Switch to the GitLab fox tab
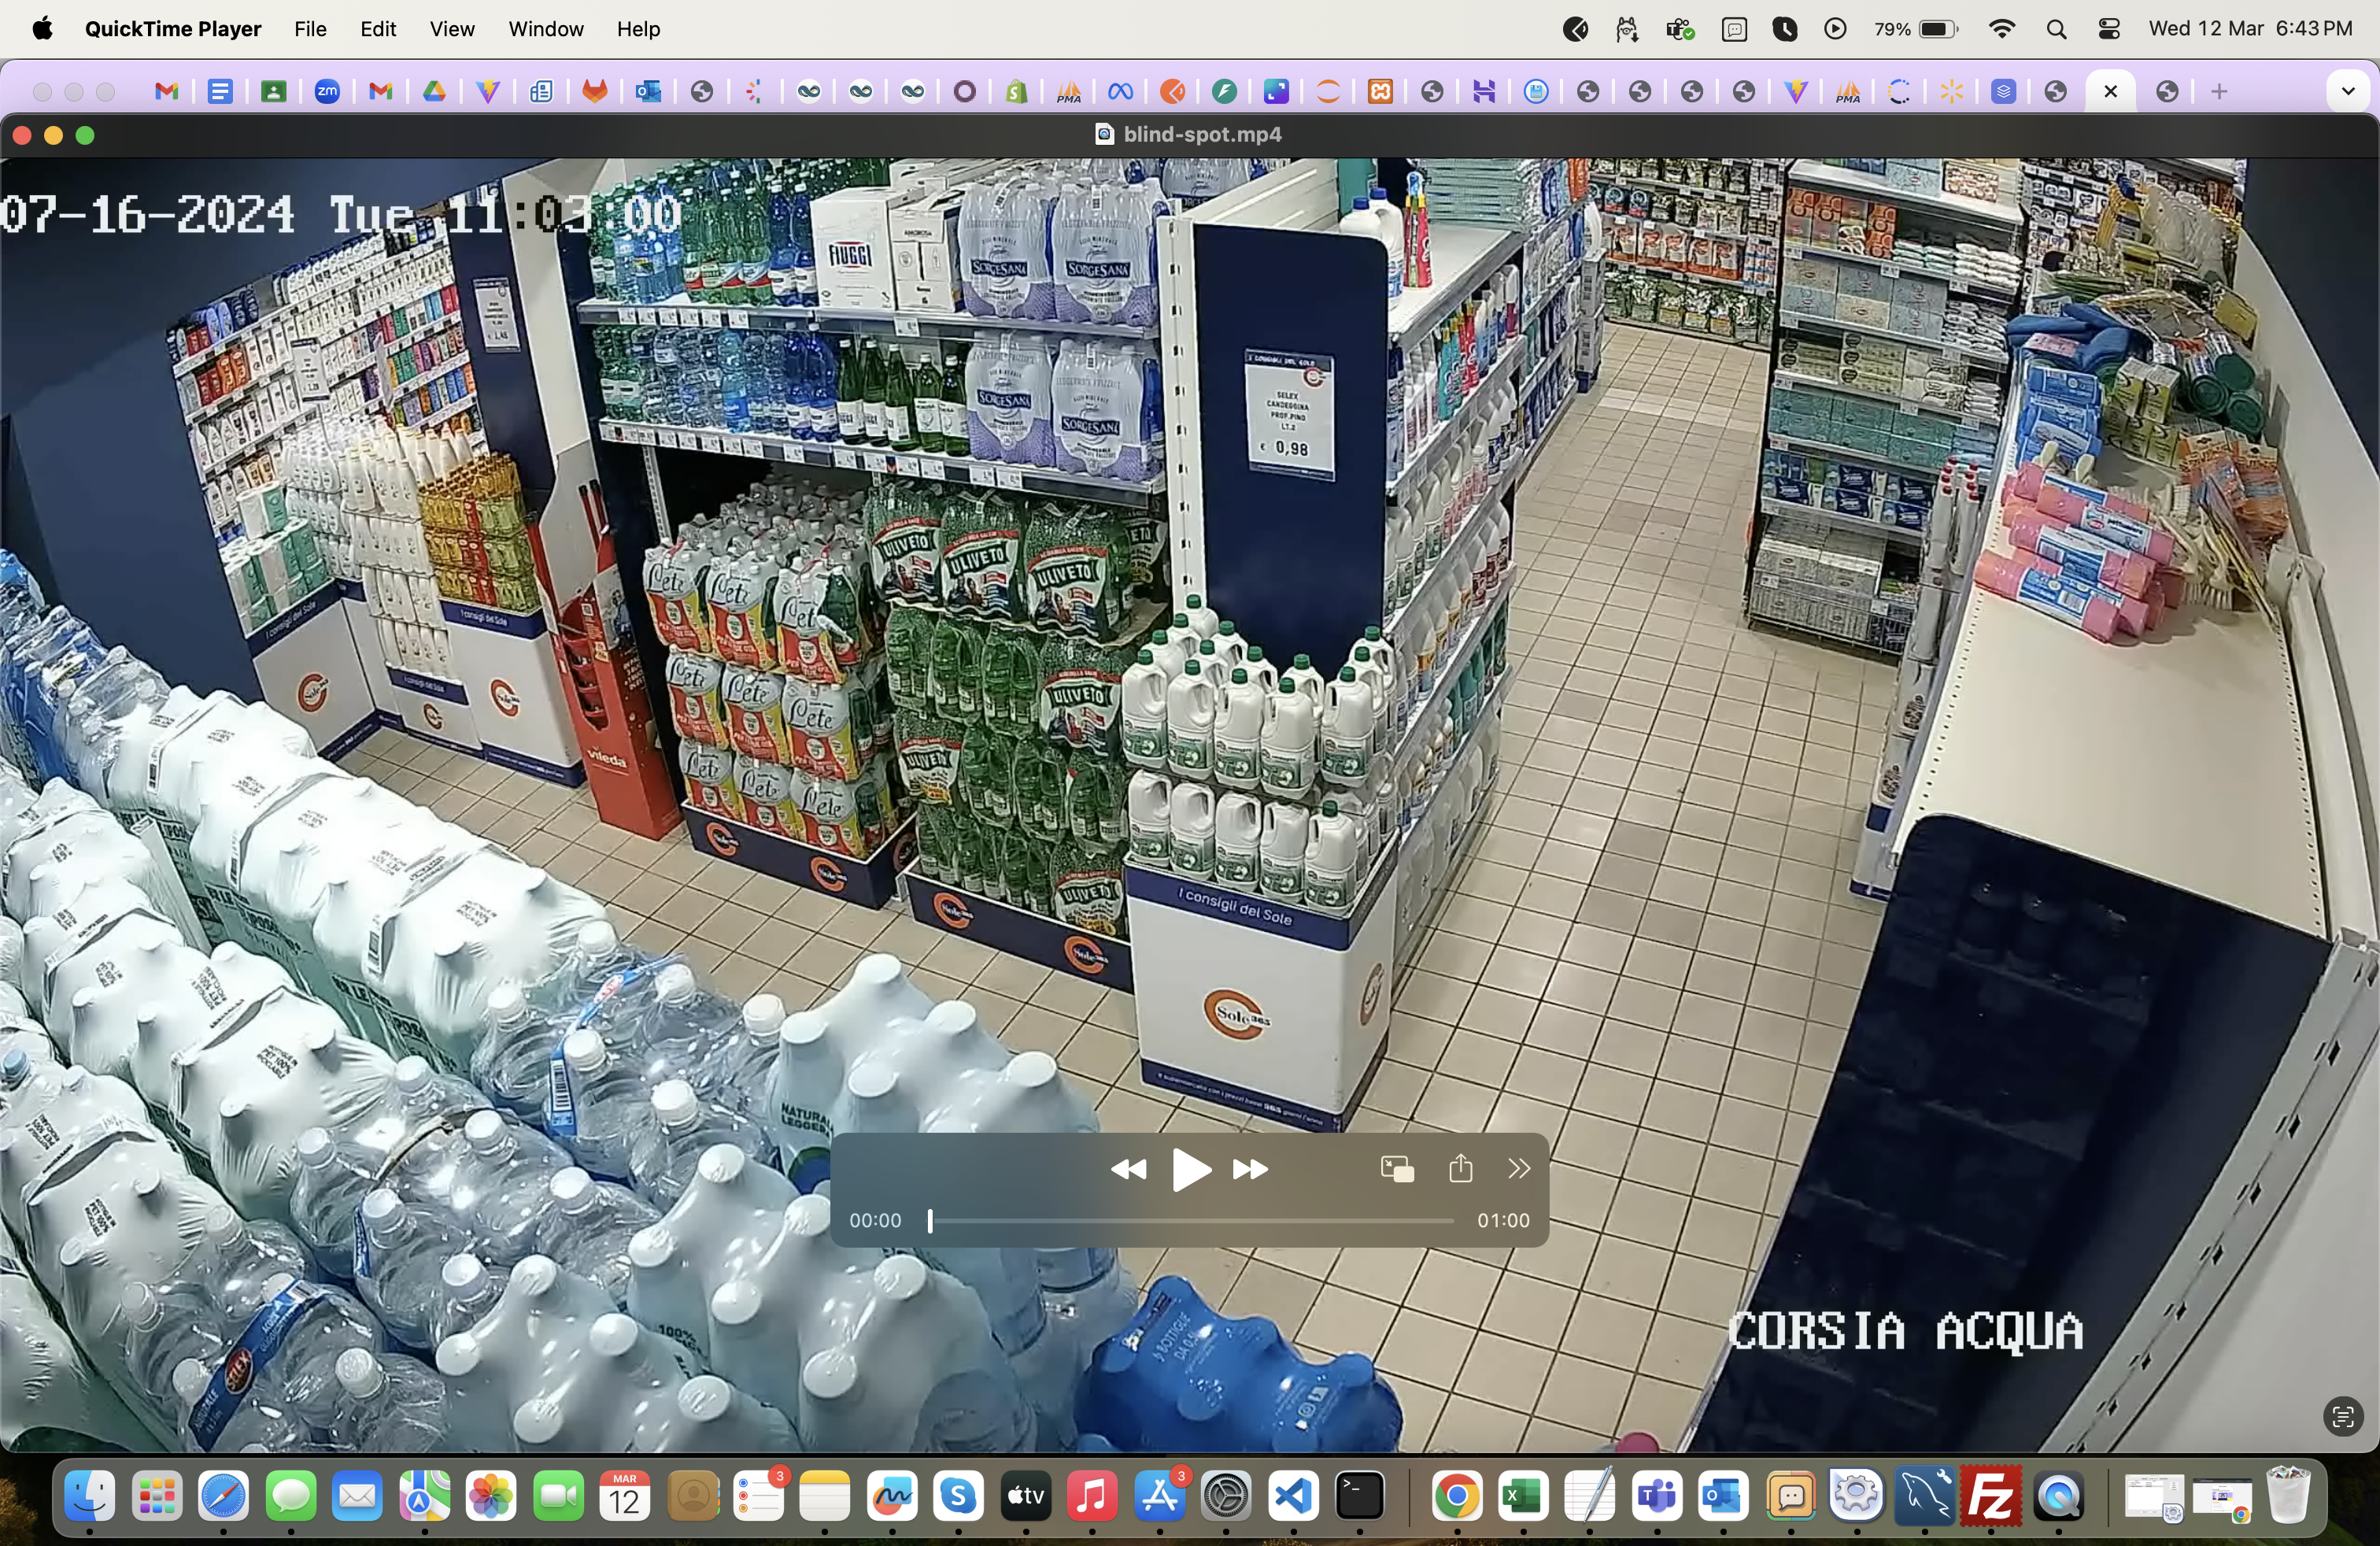This screenshot has height=1546, width=2380. click(595, 92)
